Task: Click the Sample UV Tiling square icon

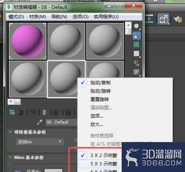Action: coord(136,54)
